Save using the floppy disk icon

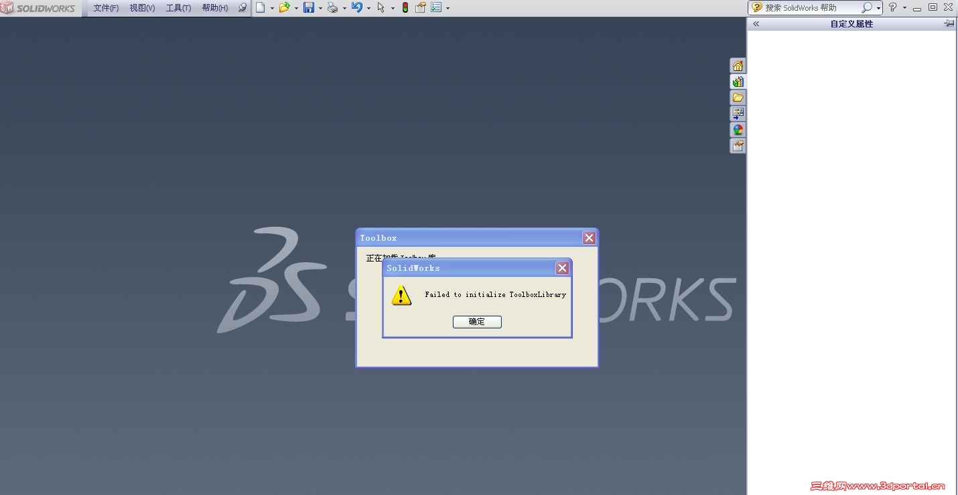click(x=308, y=8)
